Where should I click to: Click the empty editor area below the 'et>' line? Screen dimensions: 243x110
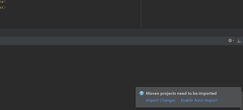point(70,19)
